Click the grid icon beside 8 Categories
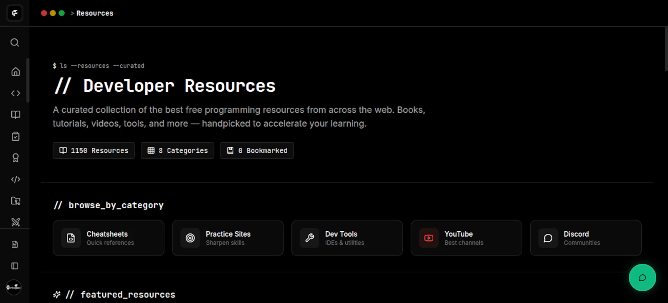The height and width of the screenshot is (303, 668). 151,151
